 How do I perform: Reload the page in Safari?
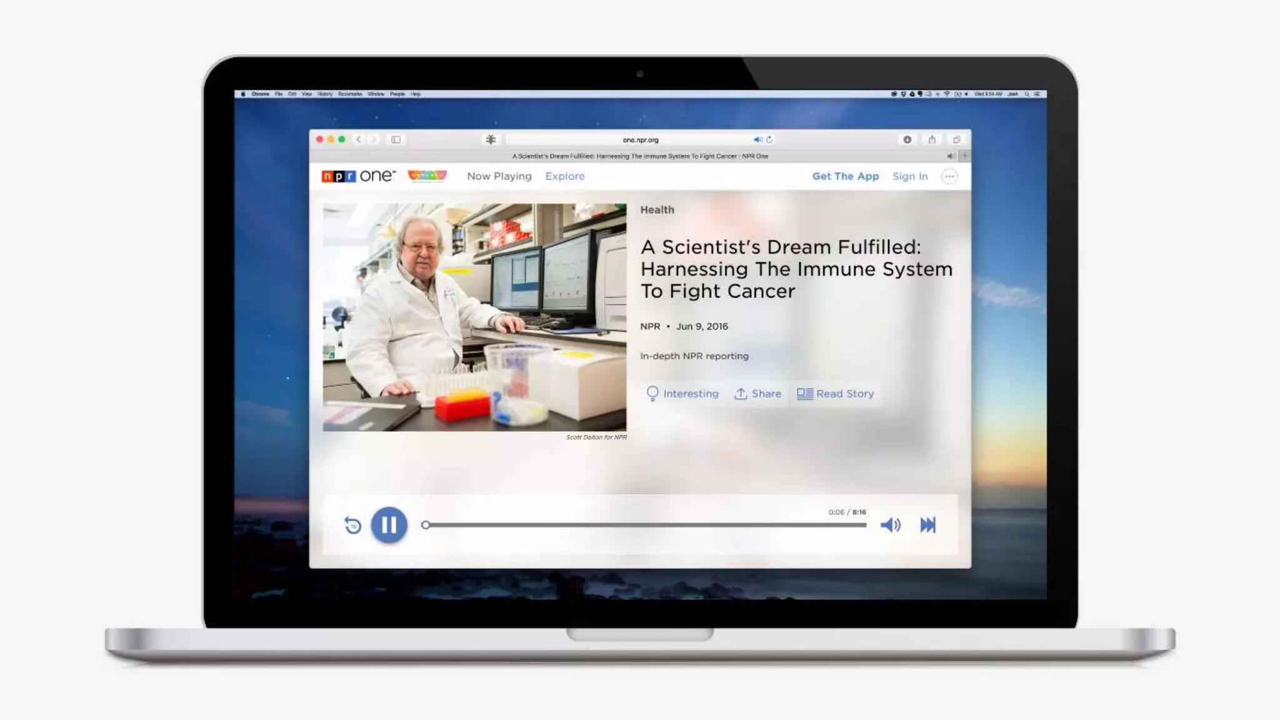point(769,139)
